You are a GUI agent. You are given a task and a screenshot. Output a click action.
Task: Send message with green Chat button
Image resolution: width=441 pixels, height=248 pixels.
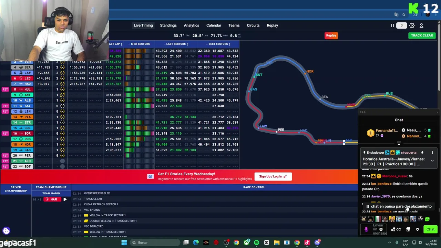tap(430, 229)
